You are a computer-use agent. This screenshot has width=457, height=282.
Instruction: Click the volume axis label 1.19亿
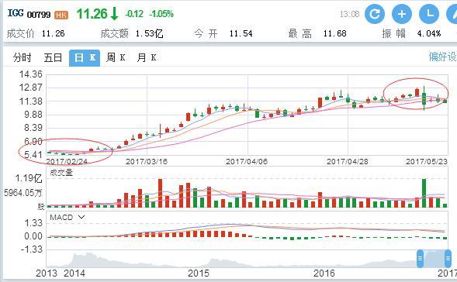[29, 178]
